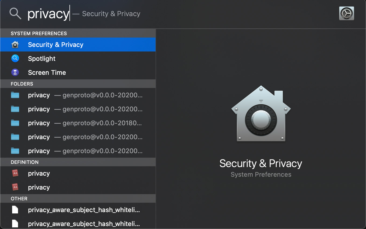Select the Security & Privacy house icon in results

[x=15, y=45]
